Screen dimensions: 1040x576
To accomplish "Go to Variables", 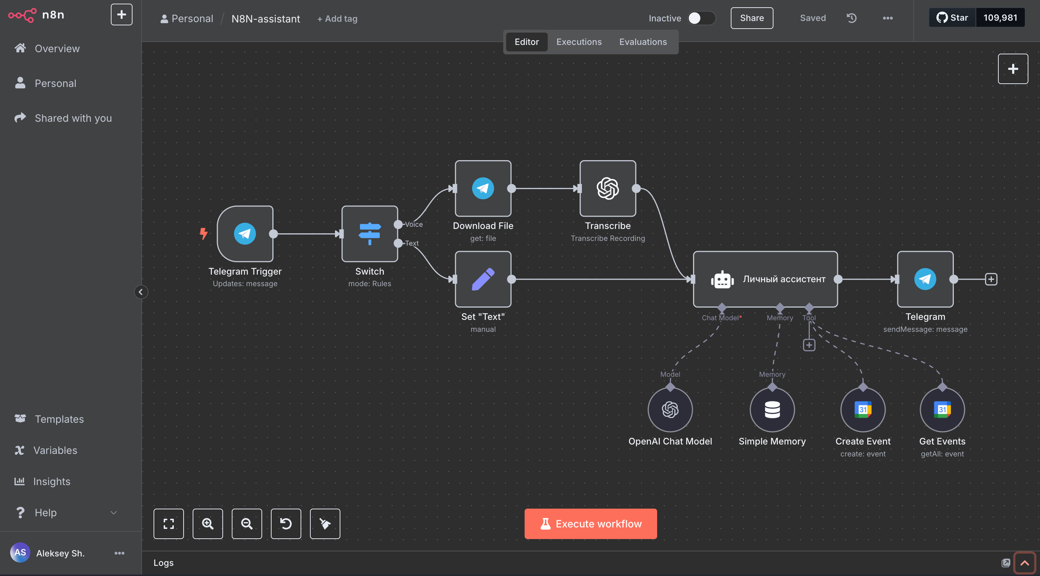I will pyautogui.click(x=55, y=450).
